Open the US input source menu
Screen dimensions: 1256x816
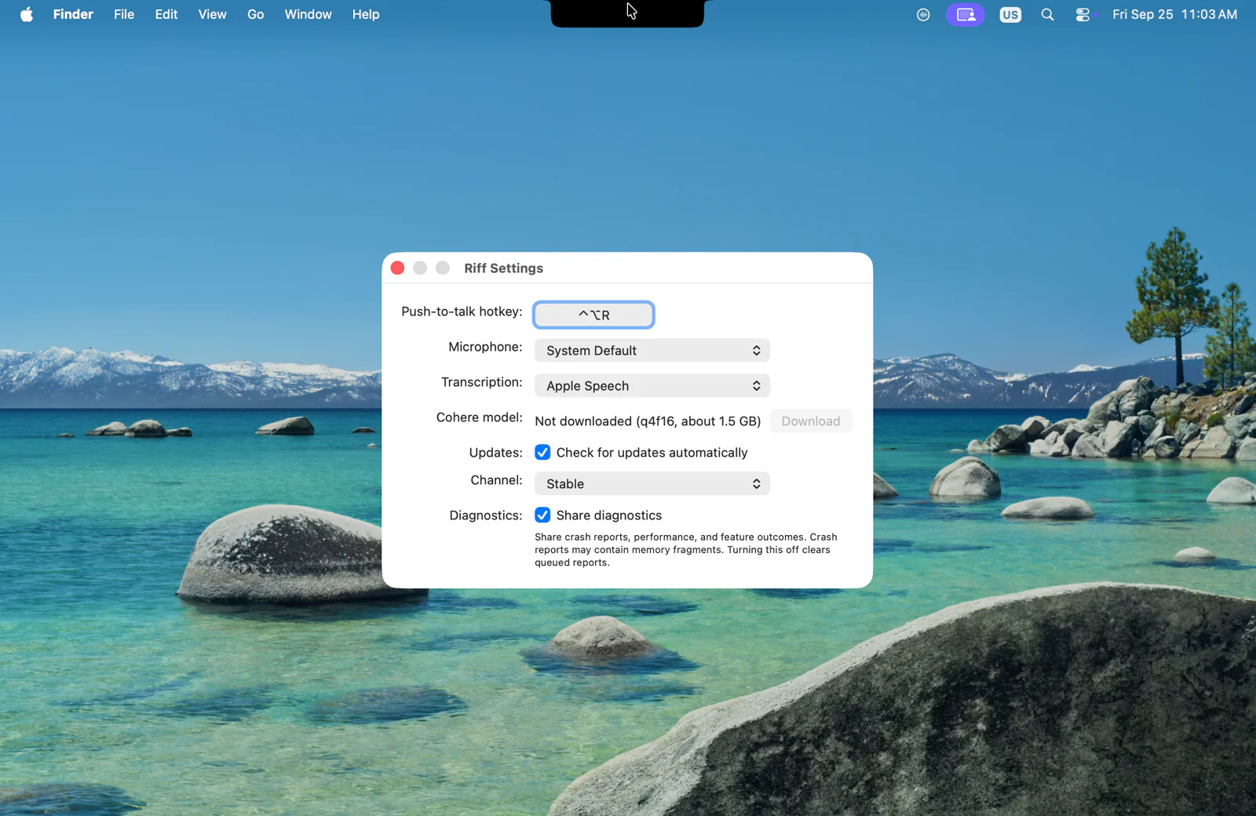pyautogui.click(x=1010, y=15)
